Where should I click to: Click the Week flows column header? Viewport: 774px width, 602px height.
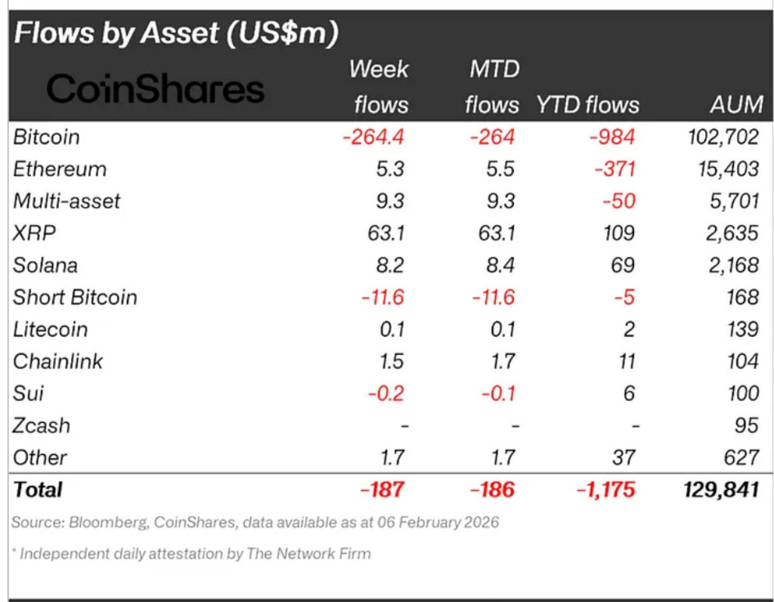[x=378, y=86]
